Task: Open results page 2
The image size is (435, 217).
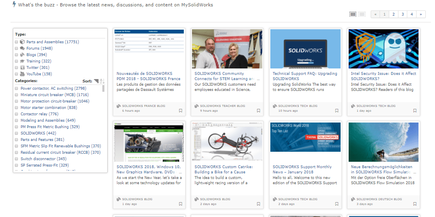Action: (x=393, y=14)
